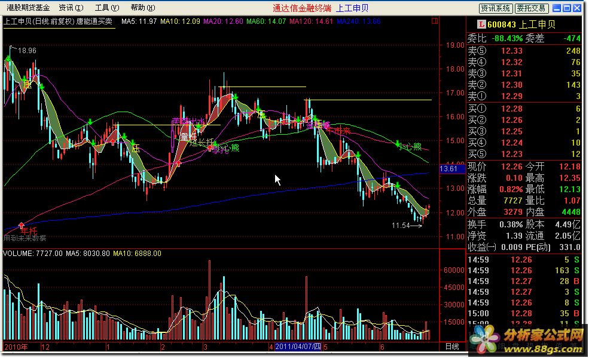Click the 小心熊 signal label on chart
Viewport: 589px width, 358px height.
[x=410, y=147]
